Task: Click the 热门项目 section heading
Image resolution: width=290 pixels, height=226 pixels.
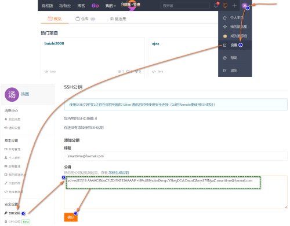Action: point(49,33)
